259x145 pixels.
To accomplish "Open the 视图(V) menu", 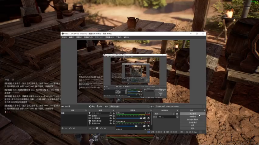I will click(79, 37).
